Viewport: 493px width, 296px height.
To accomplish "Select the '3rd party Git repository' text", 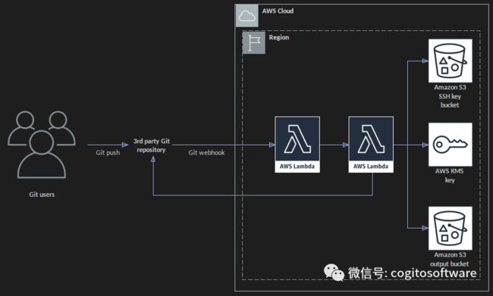I will [x=152, y=145].
